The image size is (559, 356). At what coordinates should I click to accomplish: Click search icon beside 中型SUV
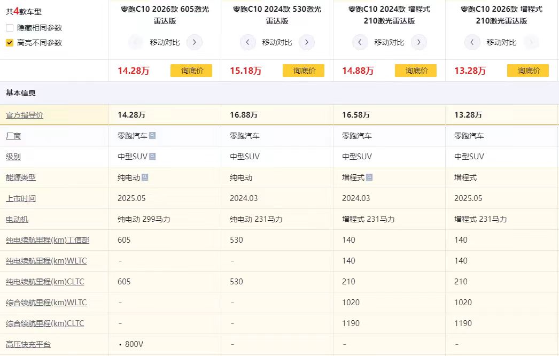(x=152, y=157)
